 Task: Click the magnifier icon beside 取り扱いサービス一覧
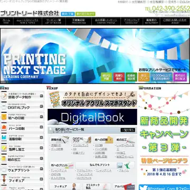pyautogui.click(x=52, y=130)
